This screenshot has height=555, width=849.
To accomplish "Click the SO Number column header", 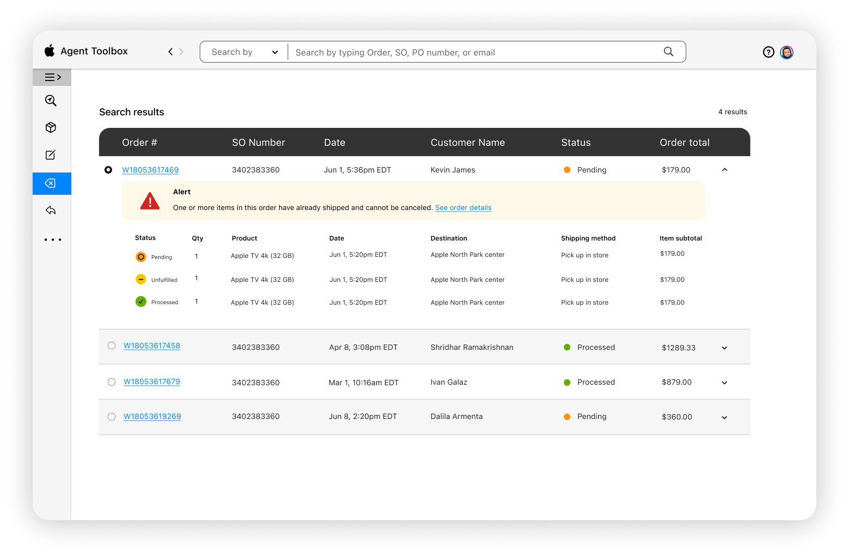I will coord(259,143).
